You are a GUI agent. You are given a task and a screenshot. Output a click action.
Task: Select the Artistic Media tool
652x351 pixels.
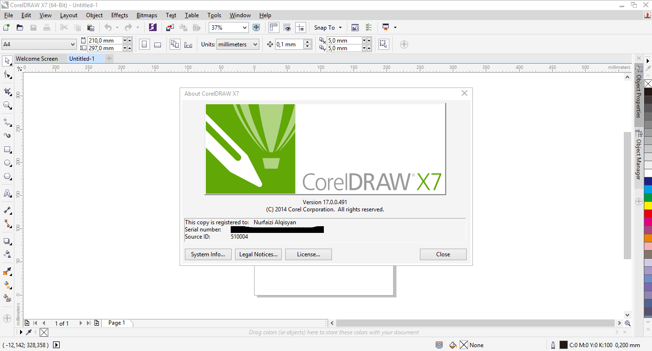point(7,136)
